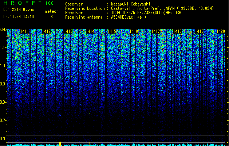Screen dimensions: 229x146
Task: Click the 1417 time marker
Action: pos(156,31)
